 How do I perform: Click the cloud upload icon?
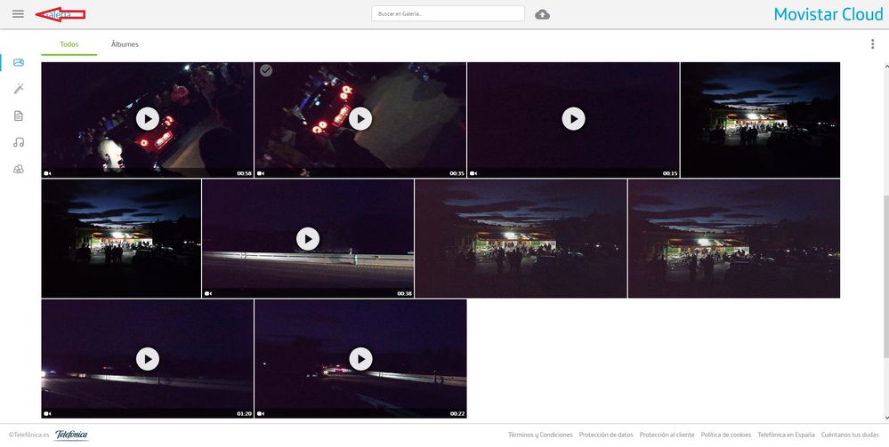coord(542,14)
